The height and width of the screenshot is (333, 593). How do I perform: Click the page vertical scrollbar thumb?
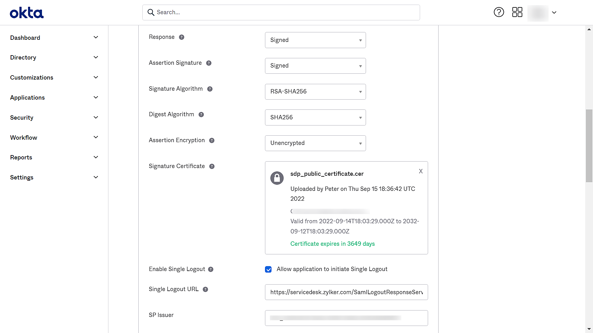point(589,146)
